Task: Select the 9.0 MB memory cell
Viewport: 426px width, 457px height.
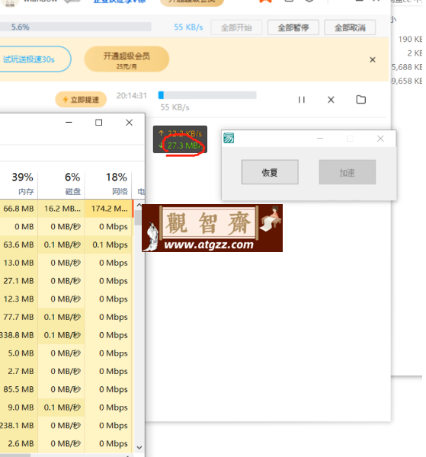Action: tap(18, 407)
